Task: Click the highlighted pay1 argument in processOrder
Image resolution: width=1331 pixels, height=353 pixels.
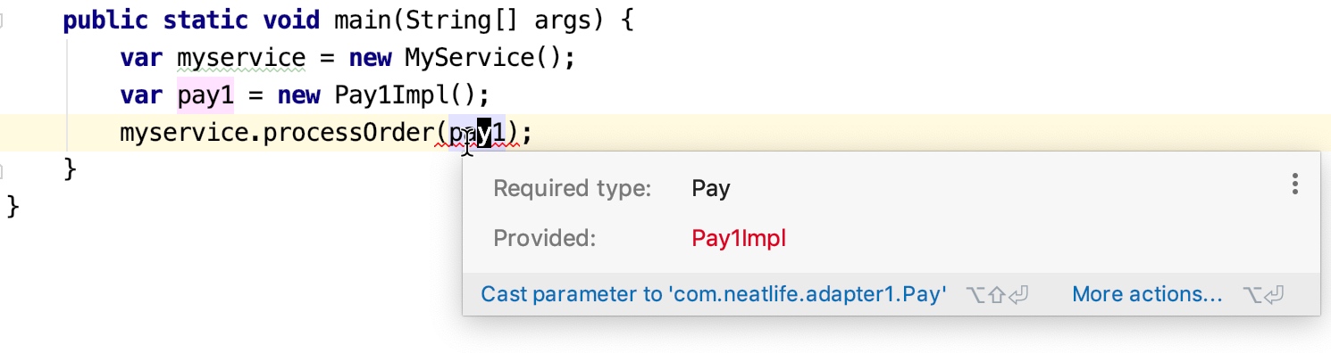Action: 477,133
